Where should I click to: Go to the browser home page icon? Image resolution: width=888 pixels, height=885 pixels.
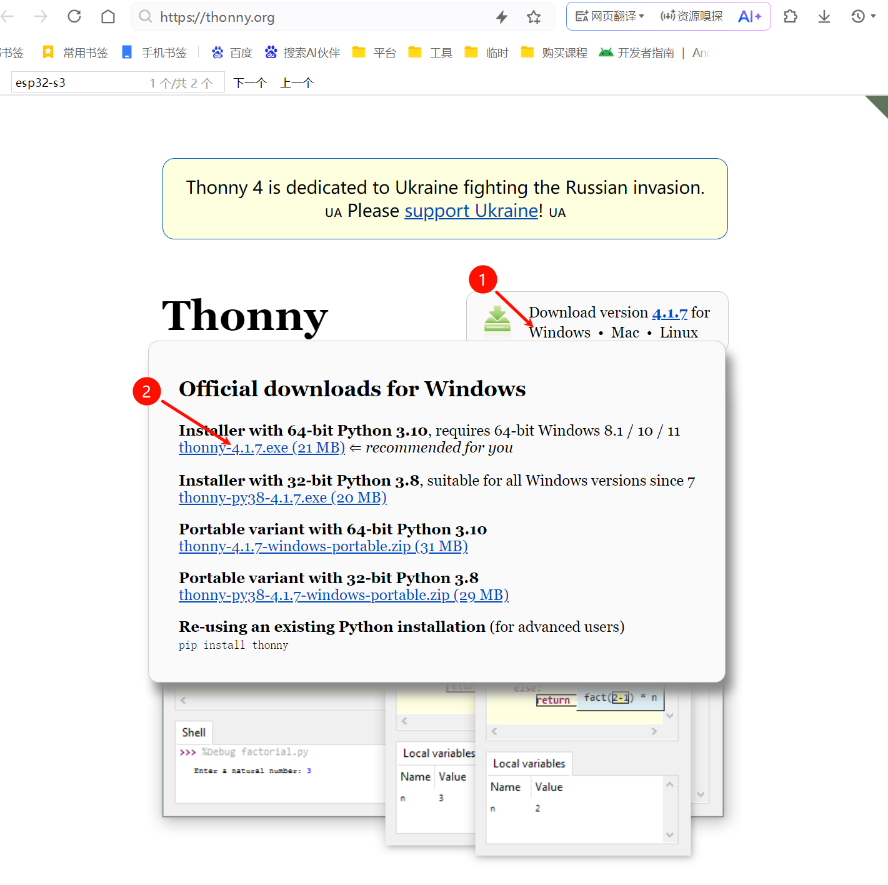[108, 16]
